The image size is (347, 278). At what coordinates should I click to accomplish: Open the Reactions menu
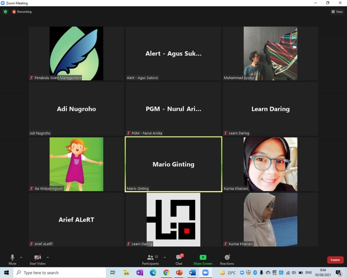(227, 260)
